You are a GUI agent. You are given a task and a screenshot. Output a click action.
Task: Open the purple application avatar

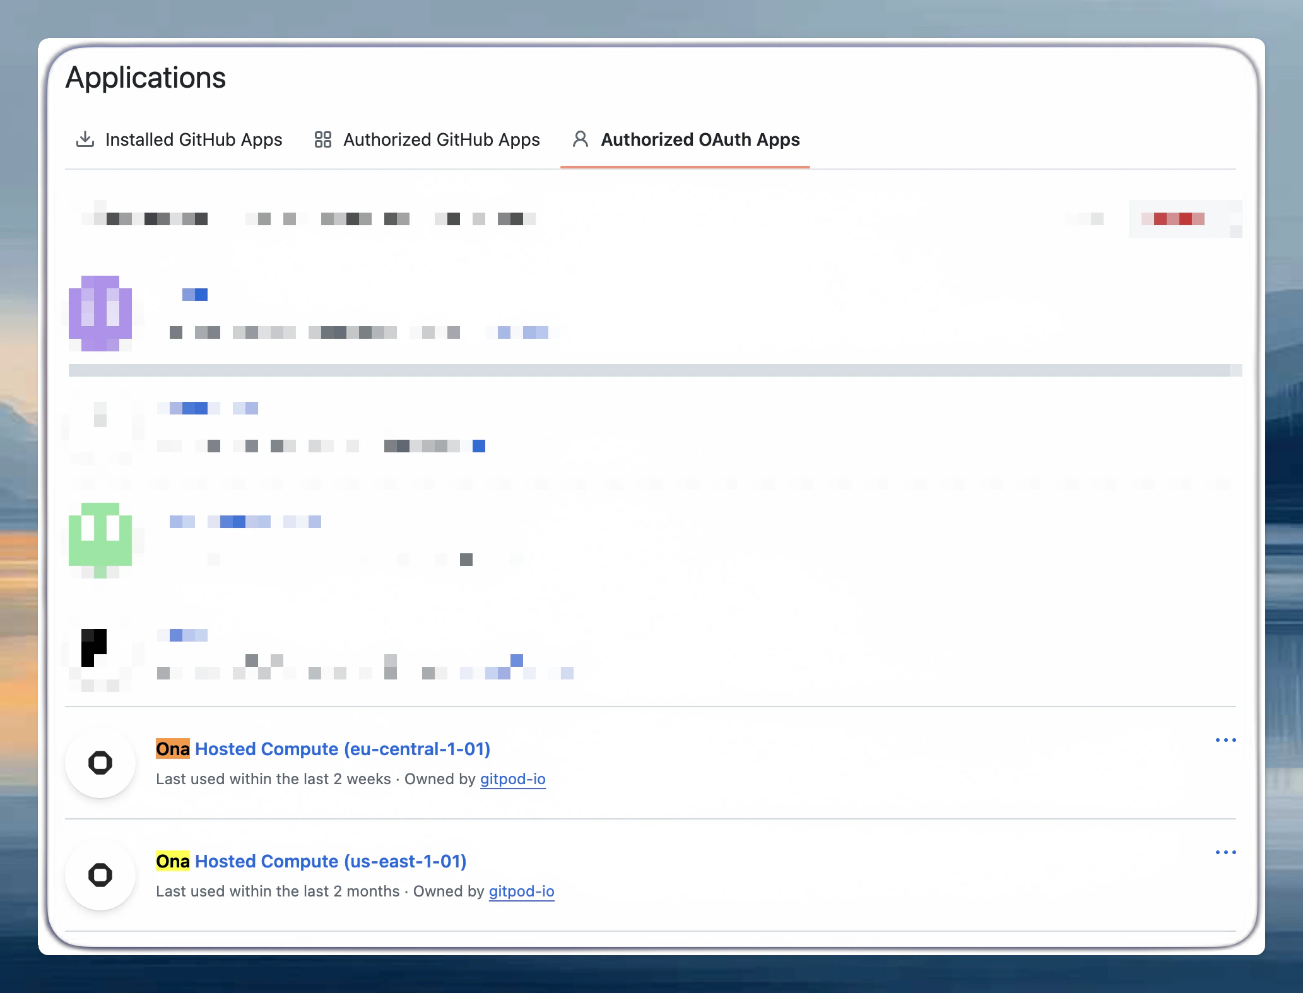click(x=100, y=314)
